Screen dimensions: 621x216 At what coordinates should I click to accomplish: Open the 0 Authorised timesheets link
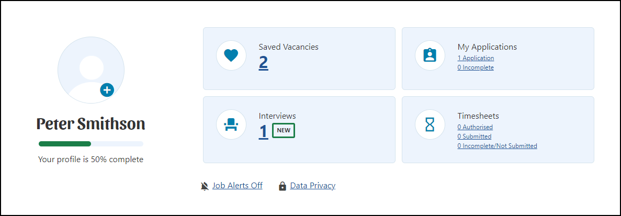pyautogui.click(x=475, y=127)
